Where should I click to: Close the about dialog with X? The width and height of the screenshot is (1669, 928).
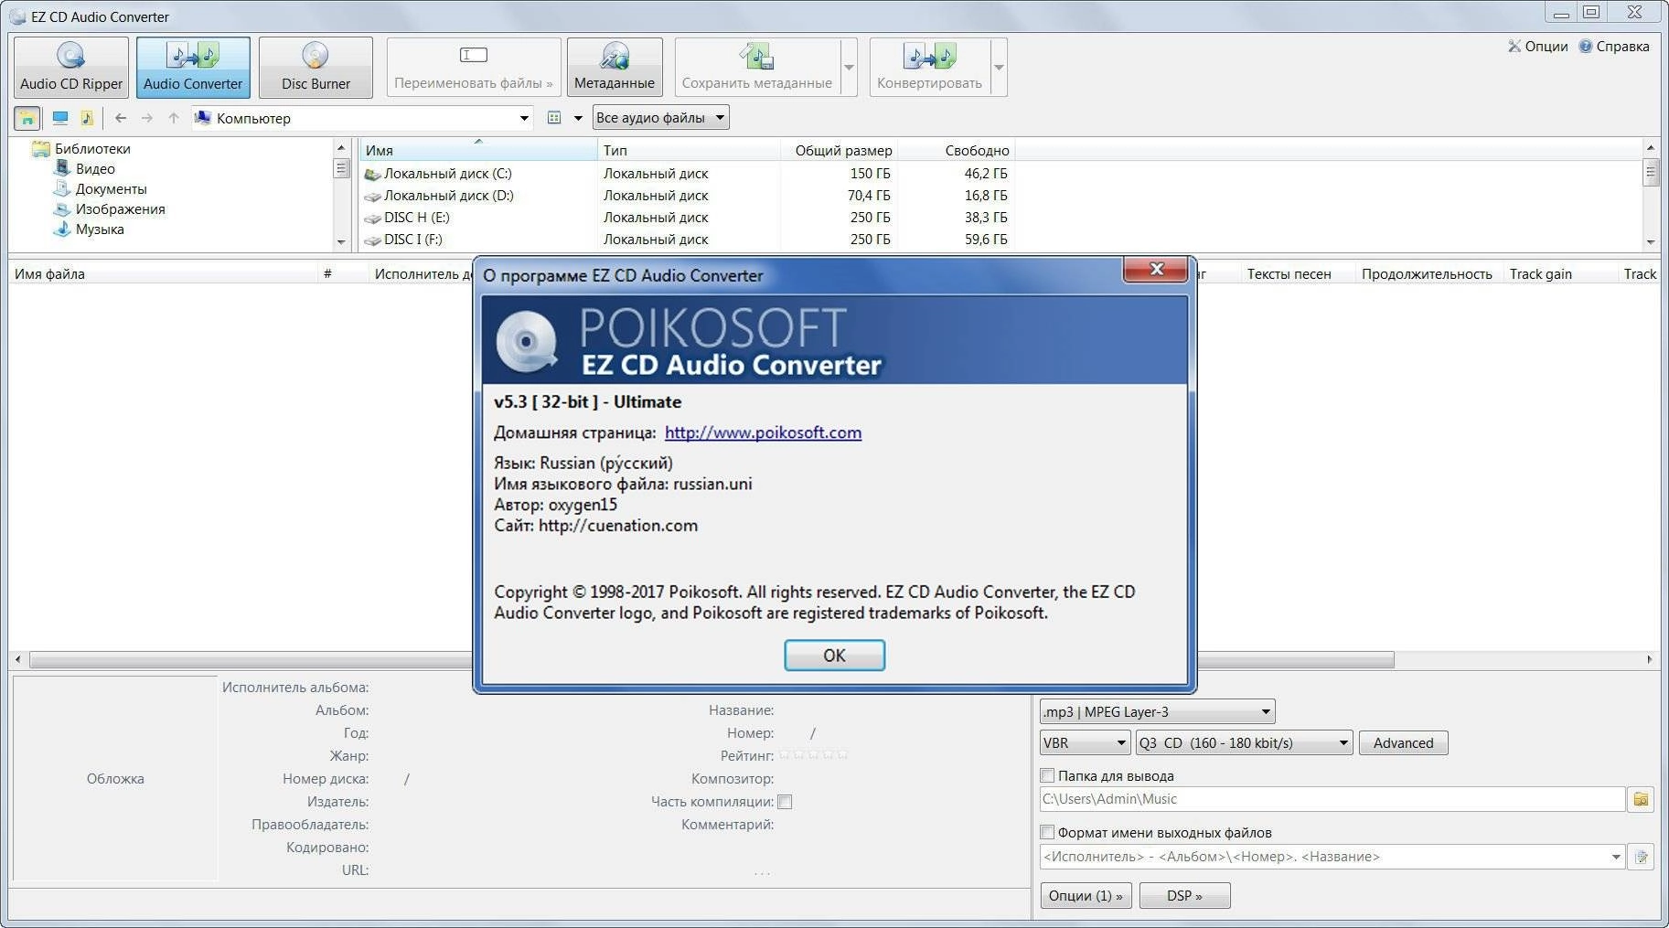click(x=1156, y=269)
